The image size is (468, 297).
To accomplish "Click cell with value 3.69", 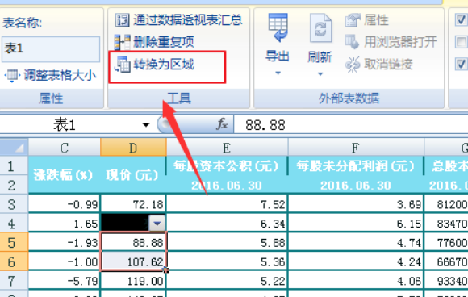I will [x=356, y=204].
